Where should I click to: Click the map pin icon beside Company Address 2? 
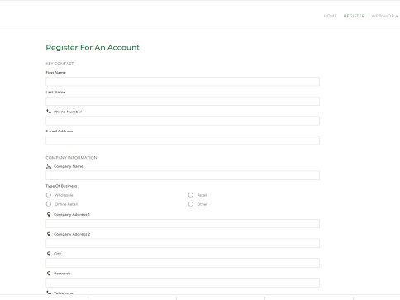click(49, 234)
